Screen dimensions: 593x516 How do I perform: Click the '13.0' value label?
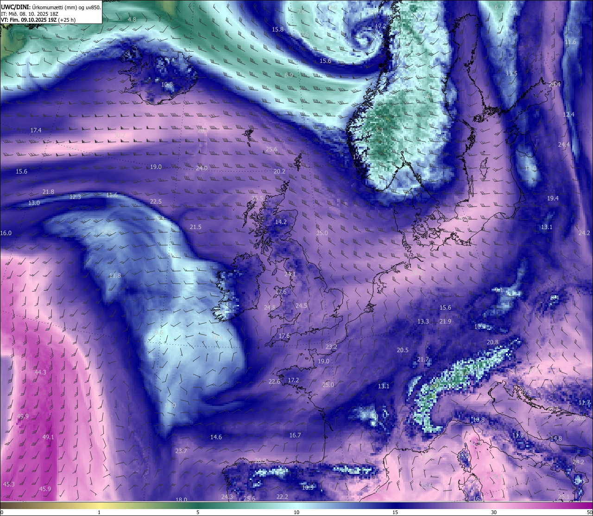(x=34, y=203)
